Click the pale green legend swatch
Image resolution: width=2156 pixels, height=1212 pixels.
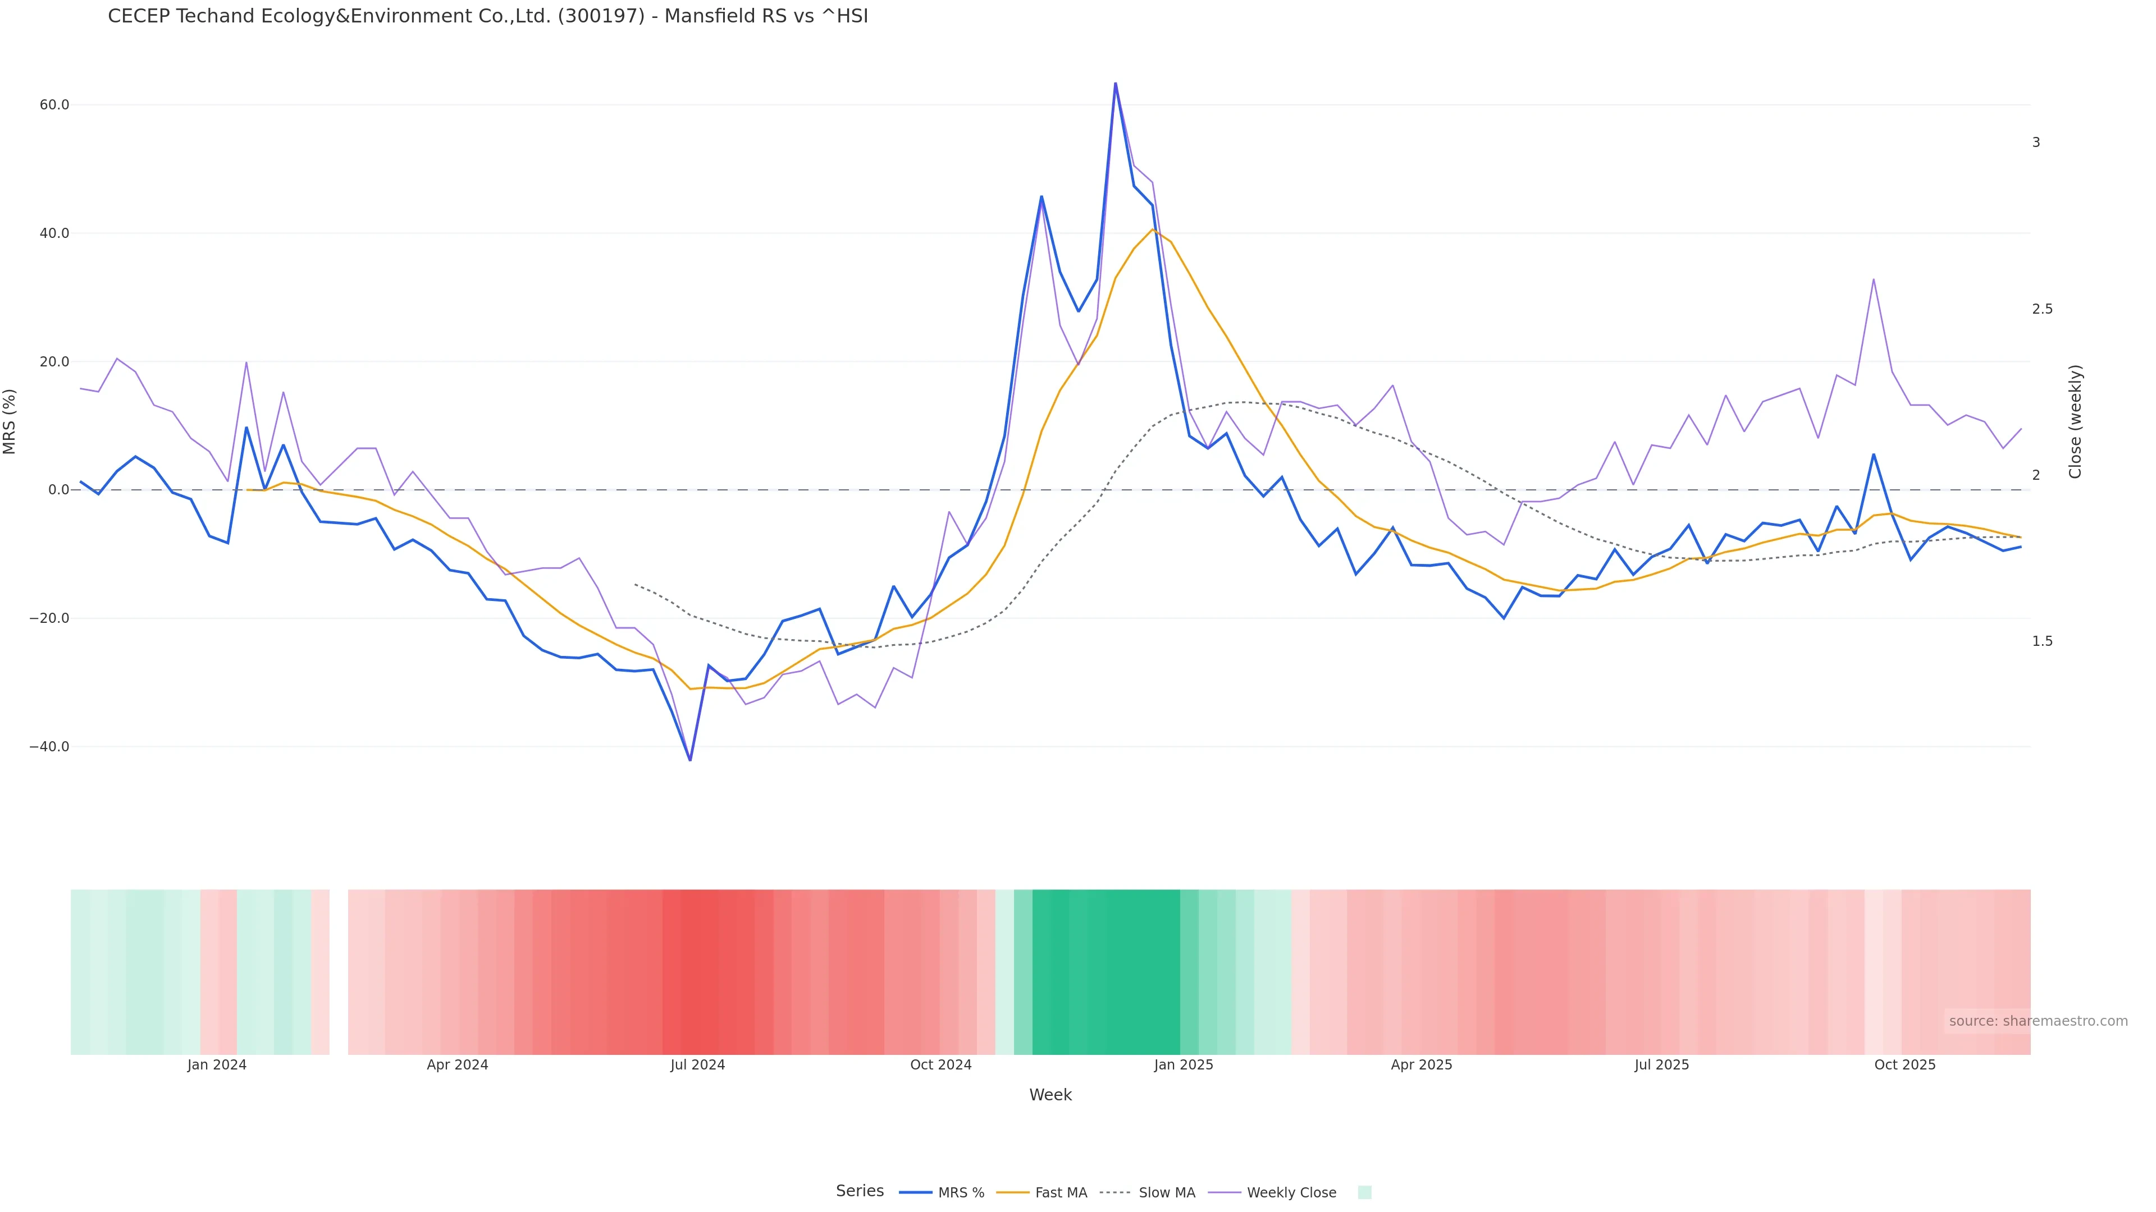point(1364,1193)
